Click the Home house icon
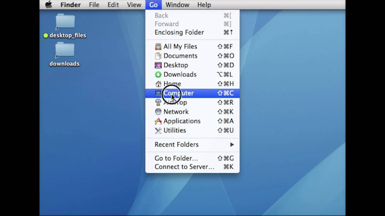This screenshot has width=385, height=216. pyautogui.click(x=158, y=84)
